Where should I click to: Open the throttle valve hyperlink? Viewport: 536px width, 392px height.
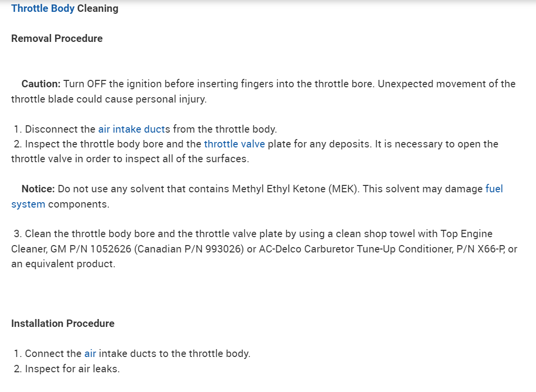[x=234, y=144]
